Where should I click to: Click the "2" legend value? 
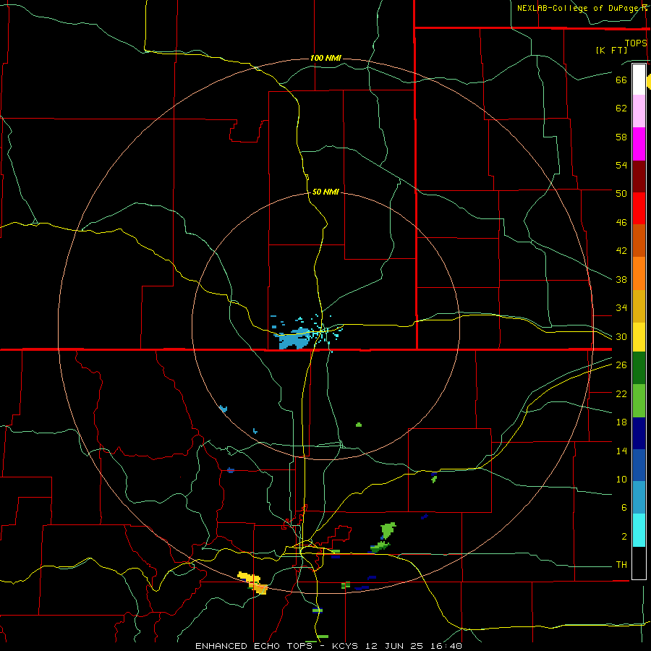[x=624, y=537]
